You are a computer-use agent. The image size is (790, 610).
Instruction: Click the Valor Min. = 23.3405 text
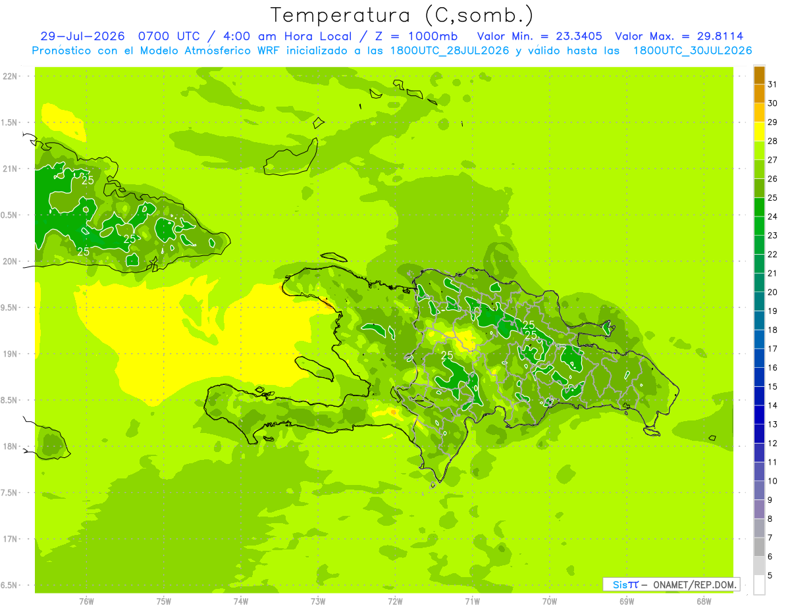[x=539, y=36]
